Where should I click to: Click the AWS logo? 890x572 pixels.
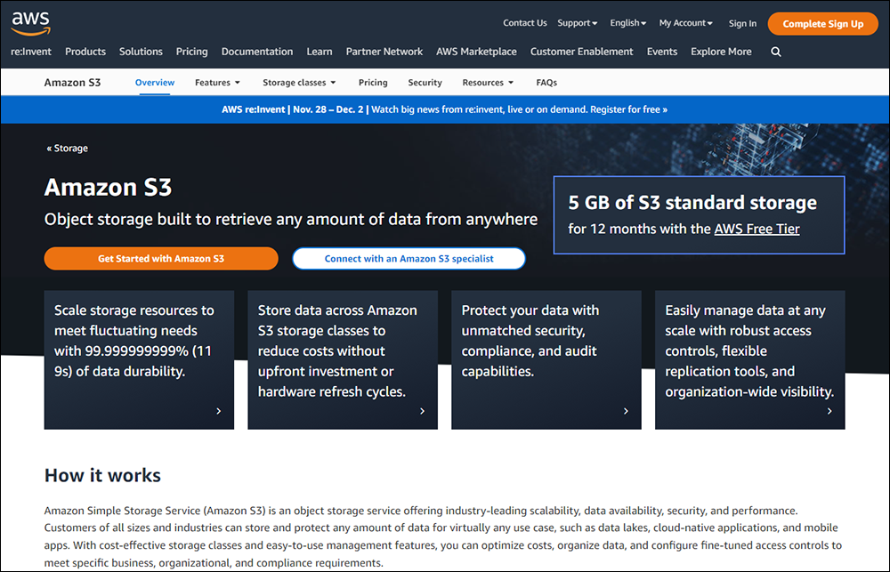tap(31, 23)
